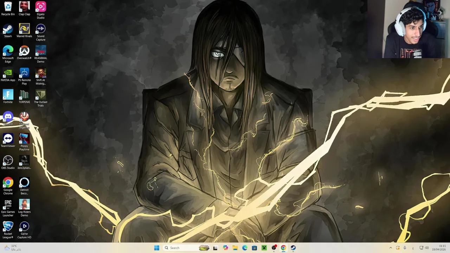Select the Marvel Rivals desktop icon
Viewport: 450px width, 253px height.
coord(24,31)
